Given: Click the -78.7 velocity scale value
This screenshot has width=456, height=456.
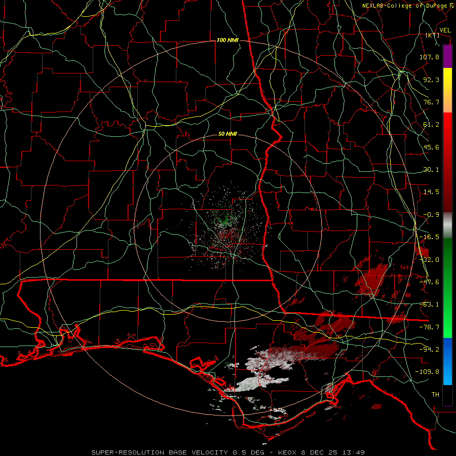Looking at the screenshot, I should pos(429,327).
